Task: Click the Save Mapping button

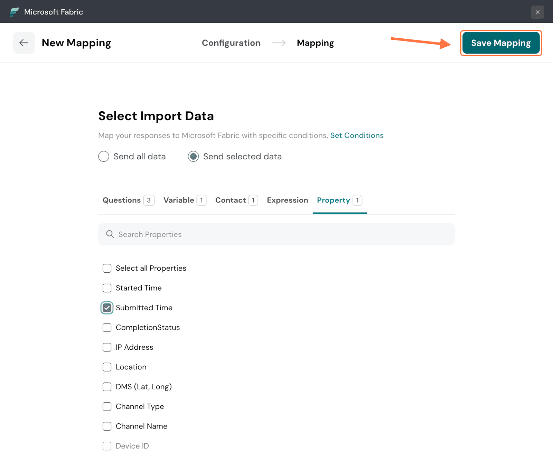Action: tap(500, 43)
